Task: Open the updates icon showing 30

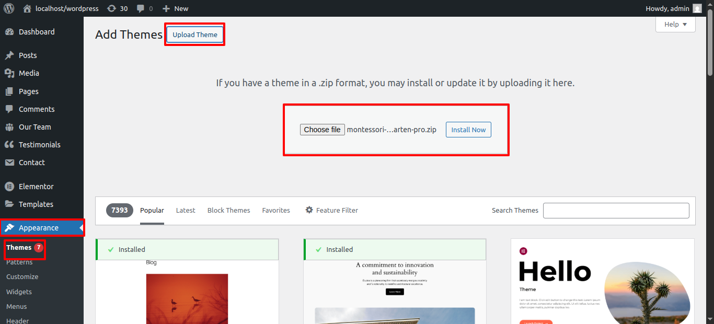Action: pyautogui.click(x=111, y=8)
